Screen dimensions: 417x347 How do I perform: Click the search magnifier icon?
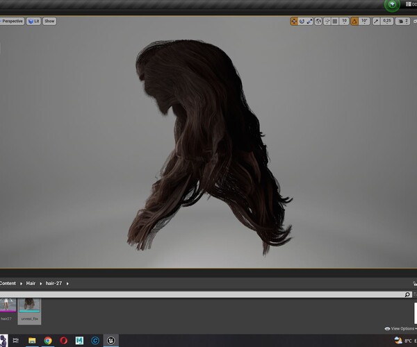(x=407, y=294)
